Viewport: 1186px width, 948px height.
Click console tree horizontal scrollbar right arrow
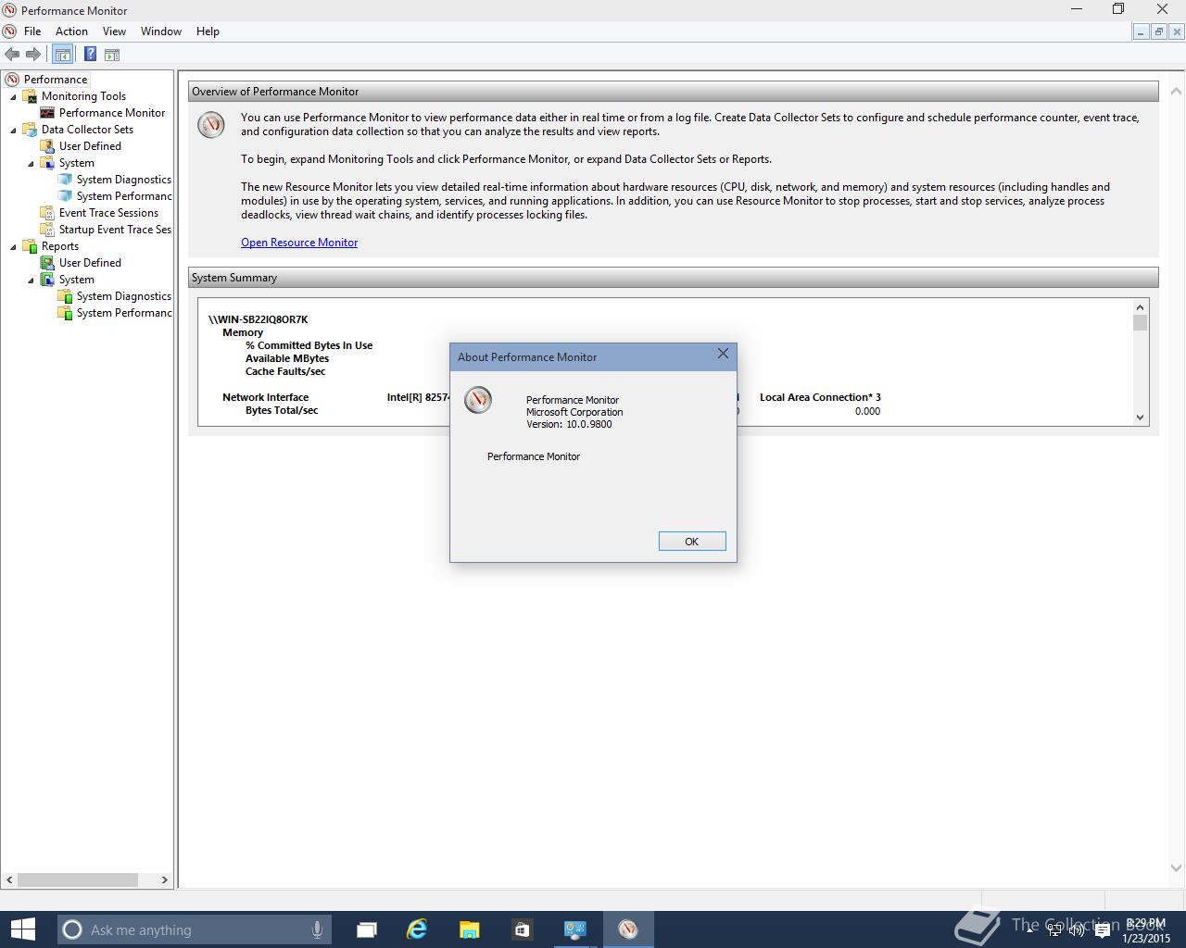(165, 880)
